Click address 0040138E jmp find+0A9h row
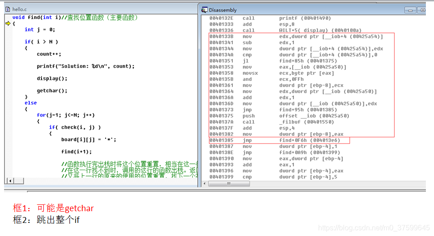 point(275,152)
